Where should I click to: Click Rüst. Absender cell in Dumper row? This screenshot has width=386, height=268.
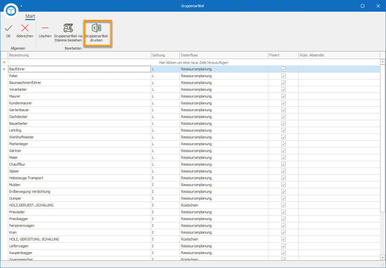[339, 198]
